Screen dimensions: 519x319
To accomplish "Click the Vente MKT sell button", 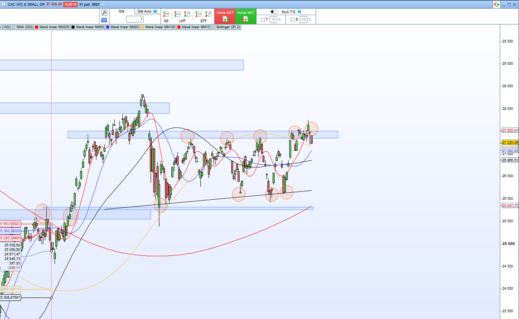I will (225, 16).
